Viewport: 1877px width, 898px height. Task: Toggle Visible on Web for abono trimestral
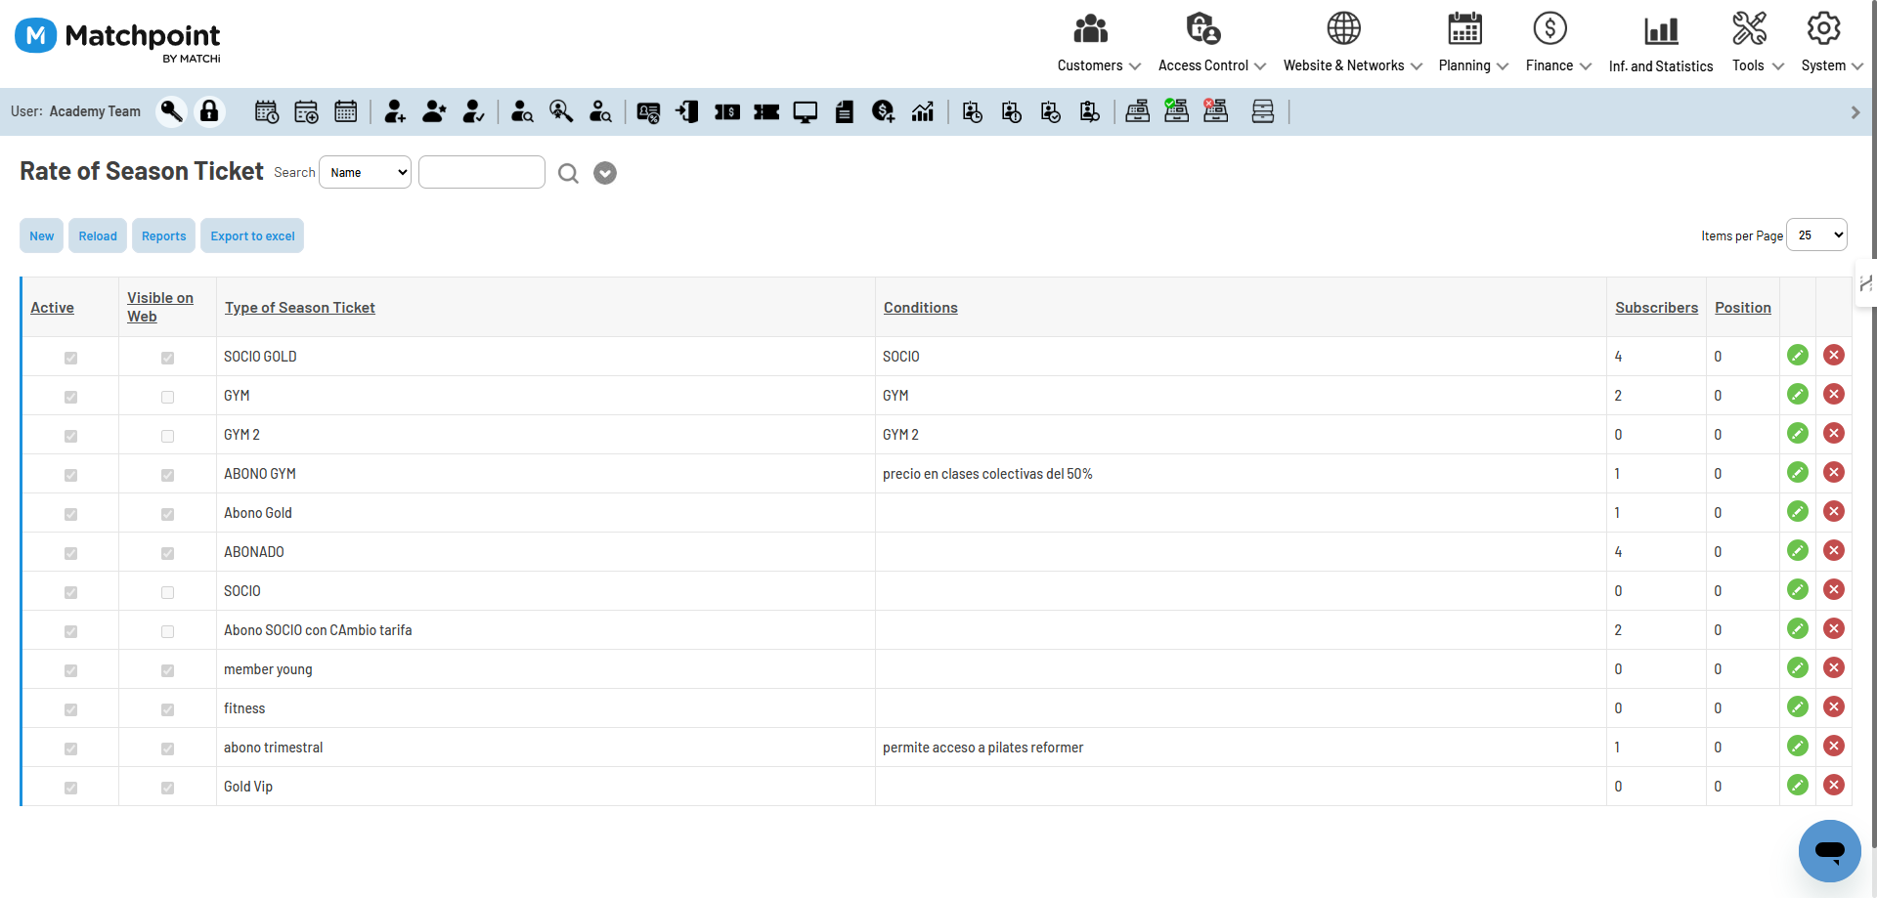click(x=167, y=748)
